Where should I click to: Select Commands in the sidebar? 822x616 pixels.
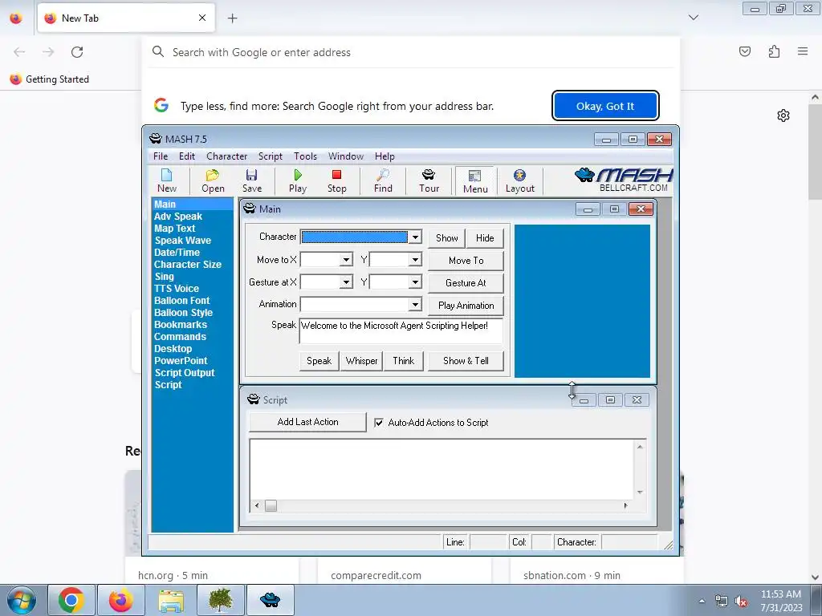point(180,337)
